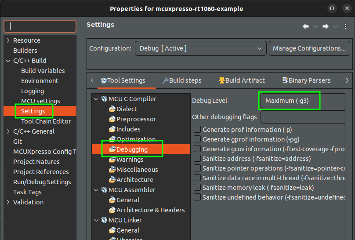Click the back navigation arrow icon
Image resolution: width=355 pixels, height=240 pixels.
click(306, 26)
